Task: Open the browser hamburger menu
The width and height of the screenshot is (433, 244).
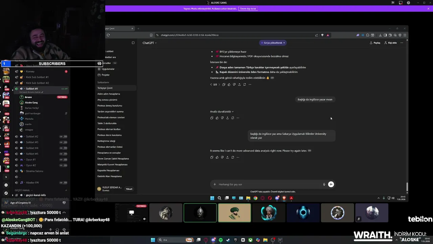Action: [405, 35]
